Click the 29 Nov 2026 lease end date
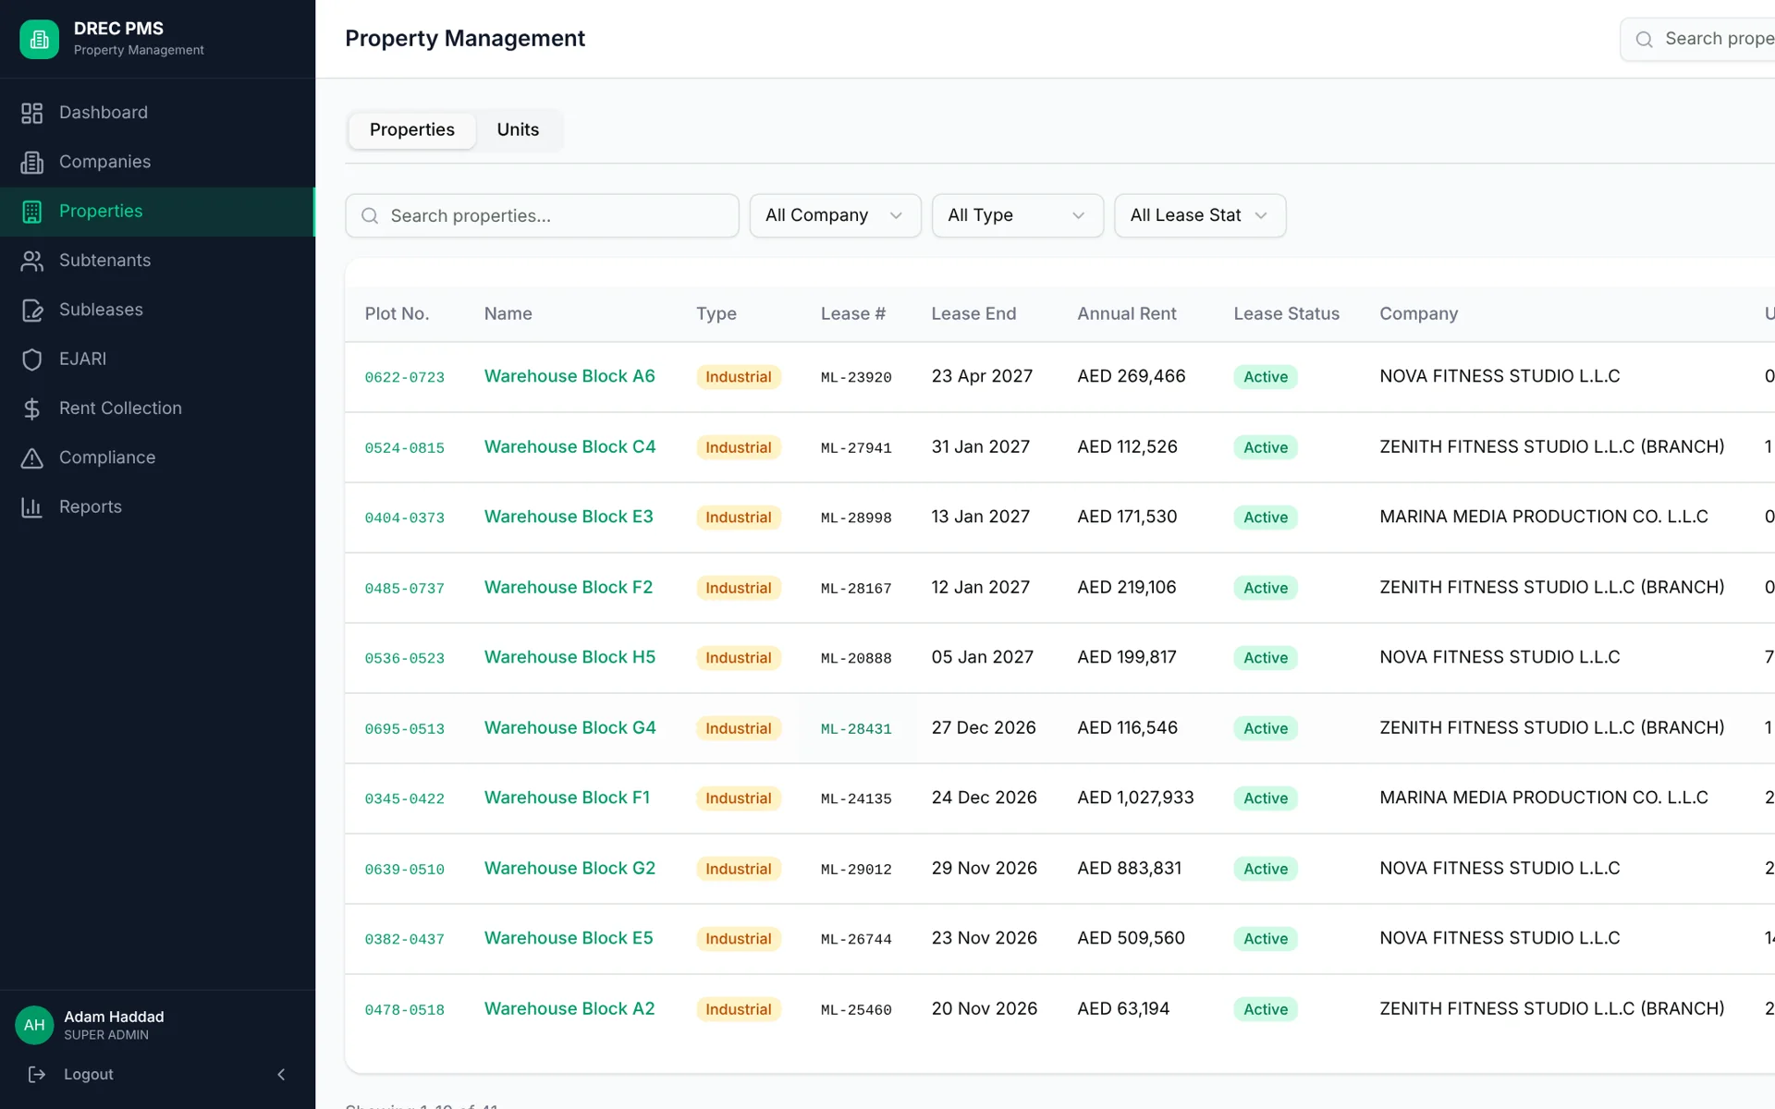This screenshot has width=1775, height=1109. (x=984, y=868)
